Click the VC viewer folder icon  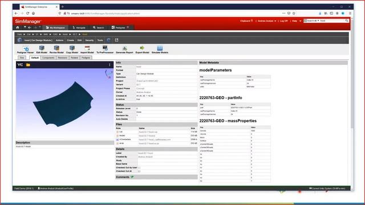(x=28, y=65)
